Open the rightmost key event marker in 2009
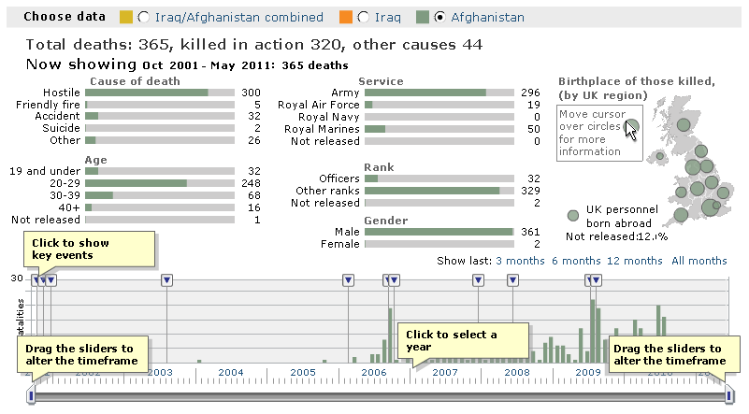The image size is (749, 414). (x=597, y=280)
